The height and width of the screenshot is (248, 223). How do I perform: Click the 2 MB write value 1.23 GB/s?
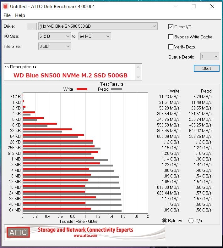pos(171,165)
